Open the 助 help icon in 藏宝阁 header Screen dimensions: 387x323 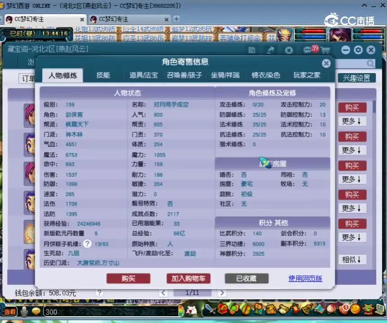click(251, 50)
